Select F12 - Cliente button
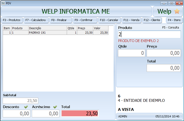Image resolution: width=184 pixels, height=121 pixels. point(152,20)
